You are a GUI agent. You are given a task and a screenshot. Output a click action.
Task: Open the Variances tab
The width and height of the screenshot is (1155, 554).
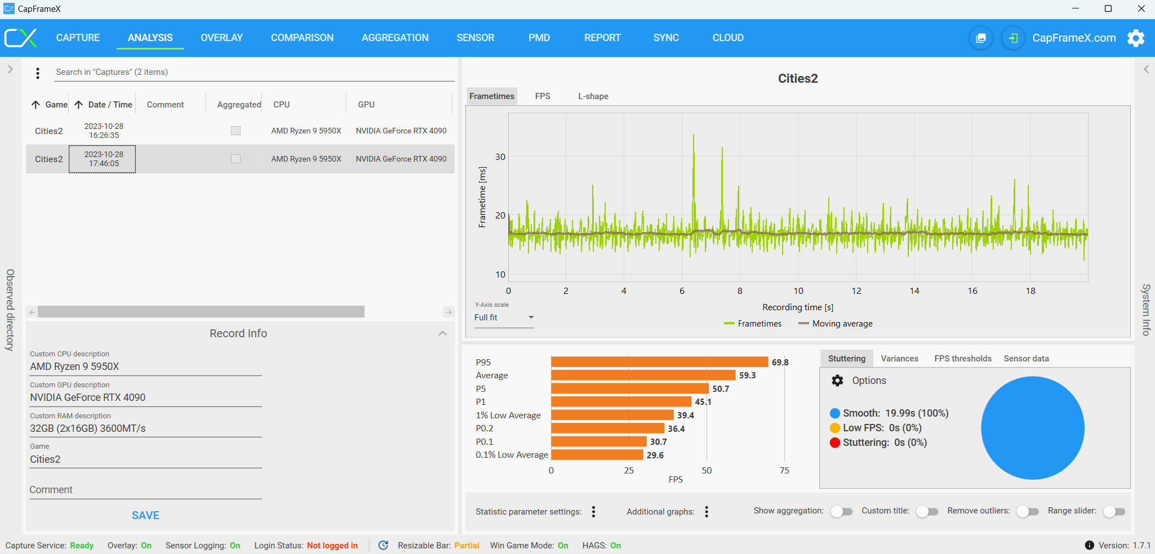click(x=899, y=359)
